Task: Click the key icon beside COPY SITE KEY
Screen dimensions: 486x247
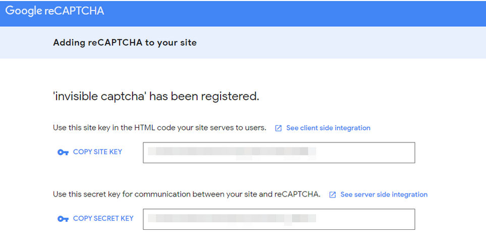Action: pos(63,153)
